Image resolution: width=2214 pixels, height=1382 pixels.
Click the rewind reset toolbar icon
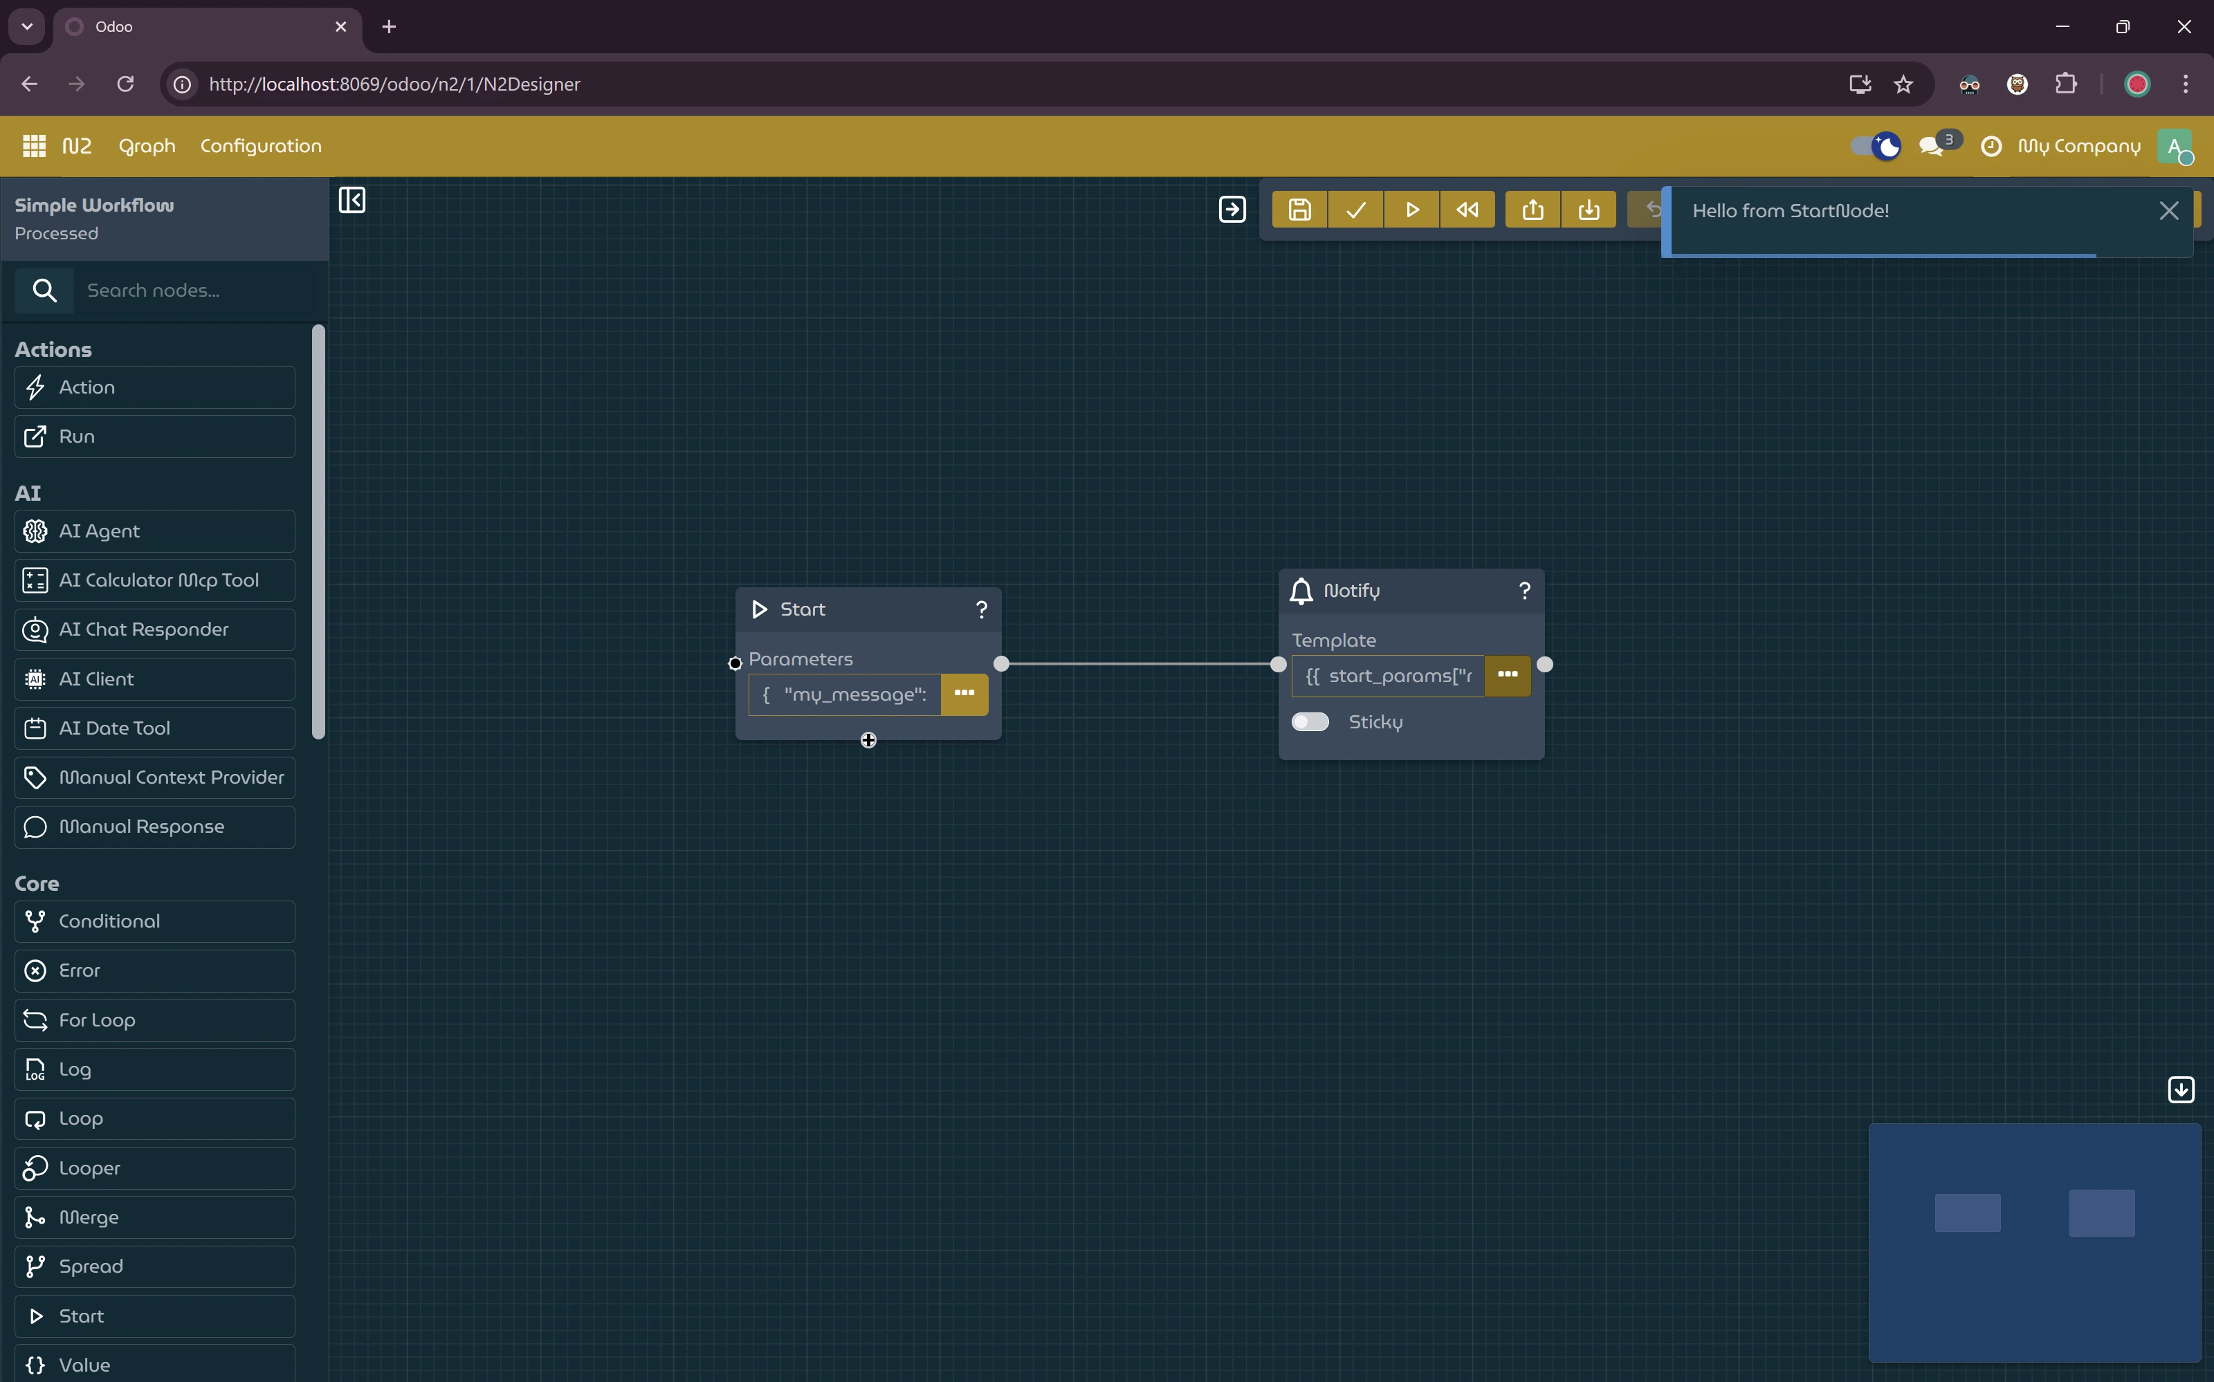tap(1467, 210)
